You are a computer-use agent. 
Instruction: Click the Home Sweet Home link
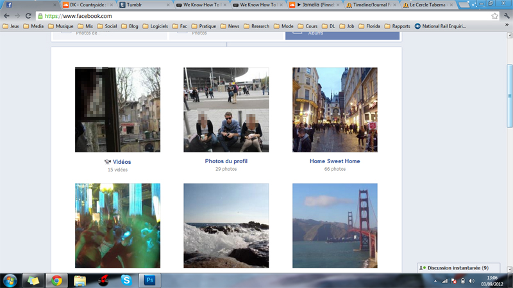[335, 161]
